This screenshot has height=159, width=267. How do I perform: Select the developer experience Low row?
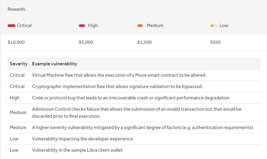(134, 139)
